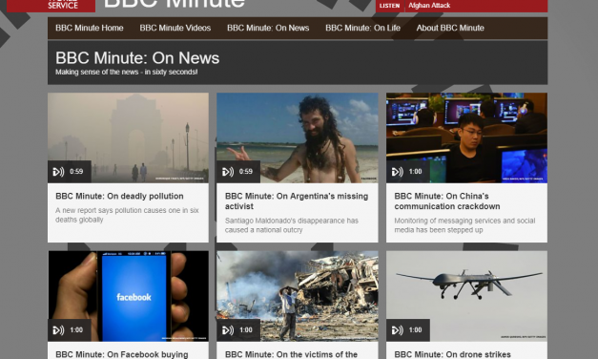Click 'A new report says pollution causes' summary
The width and height of the screenshot is (598, 359).
pyautogui.click(x=127, y=215)
